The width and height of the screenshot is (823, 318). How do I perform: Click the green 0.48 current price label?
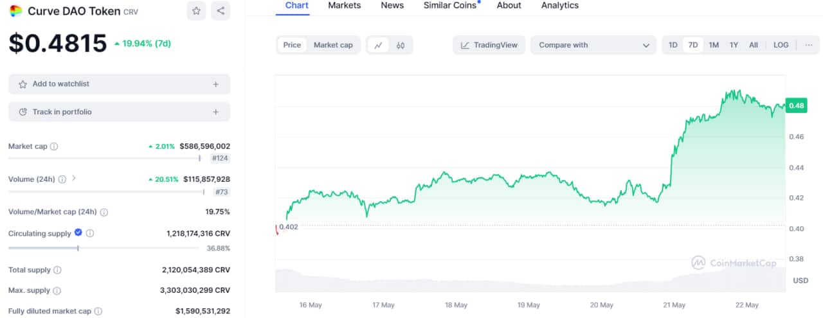(796, 106)
